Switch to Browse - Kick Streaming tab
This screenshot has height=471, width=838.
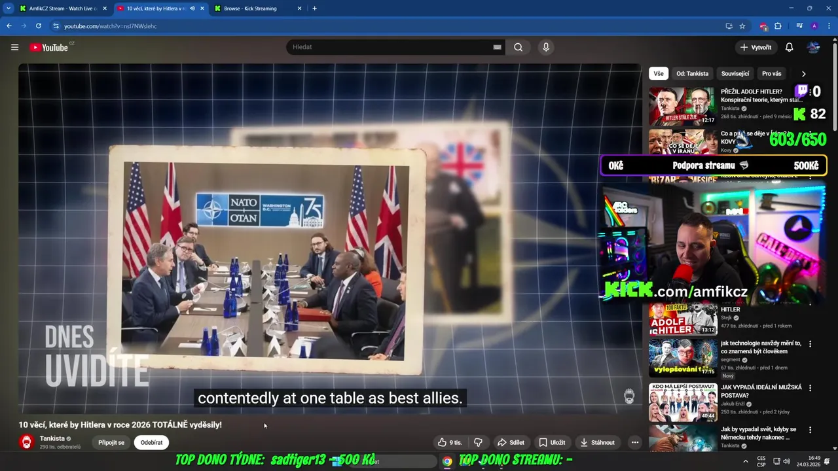click(258, 9)
